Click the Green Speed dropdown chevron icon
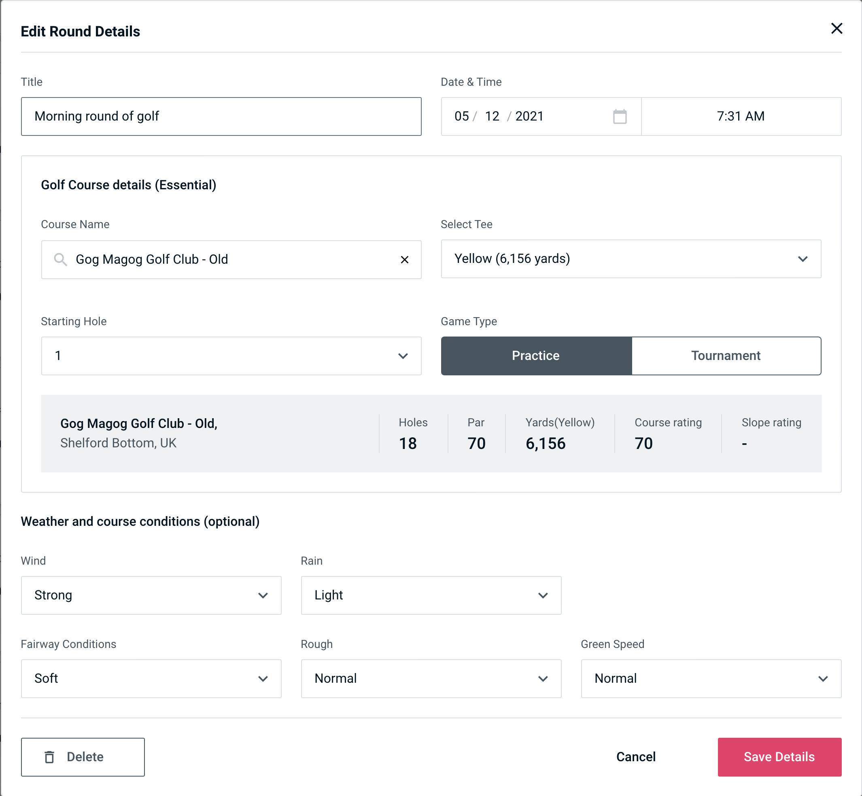This screenshot has width=862, height=796. click(x=824, y=678)
